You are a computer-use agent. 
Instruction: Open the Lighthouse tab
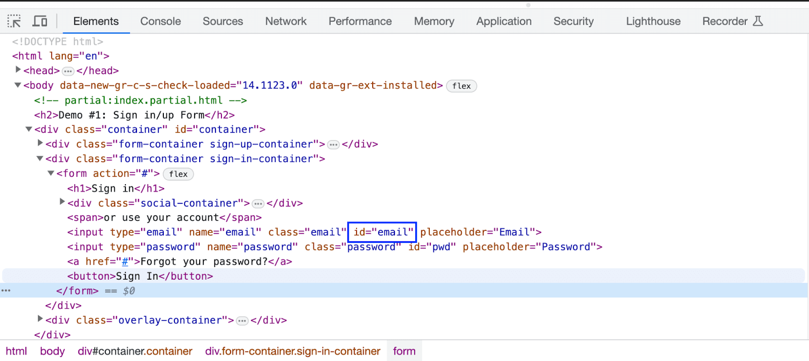click(653, 21)
